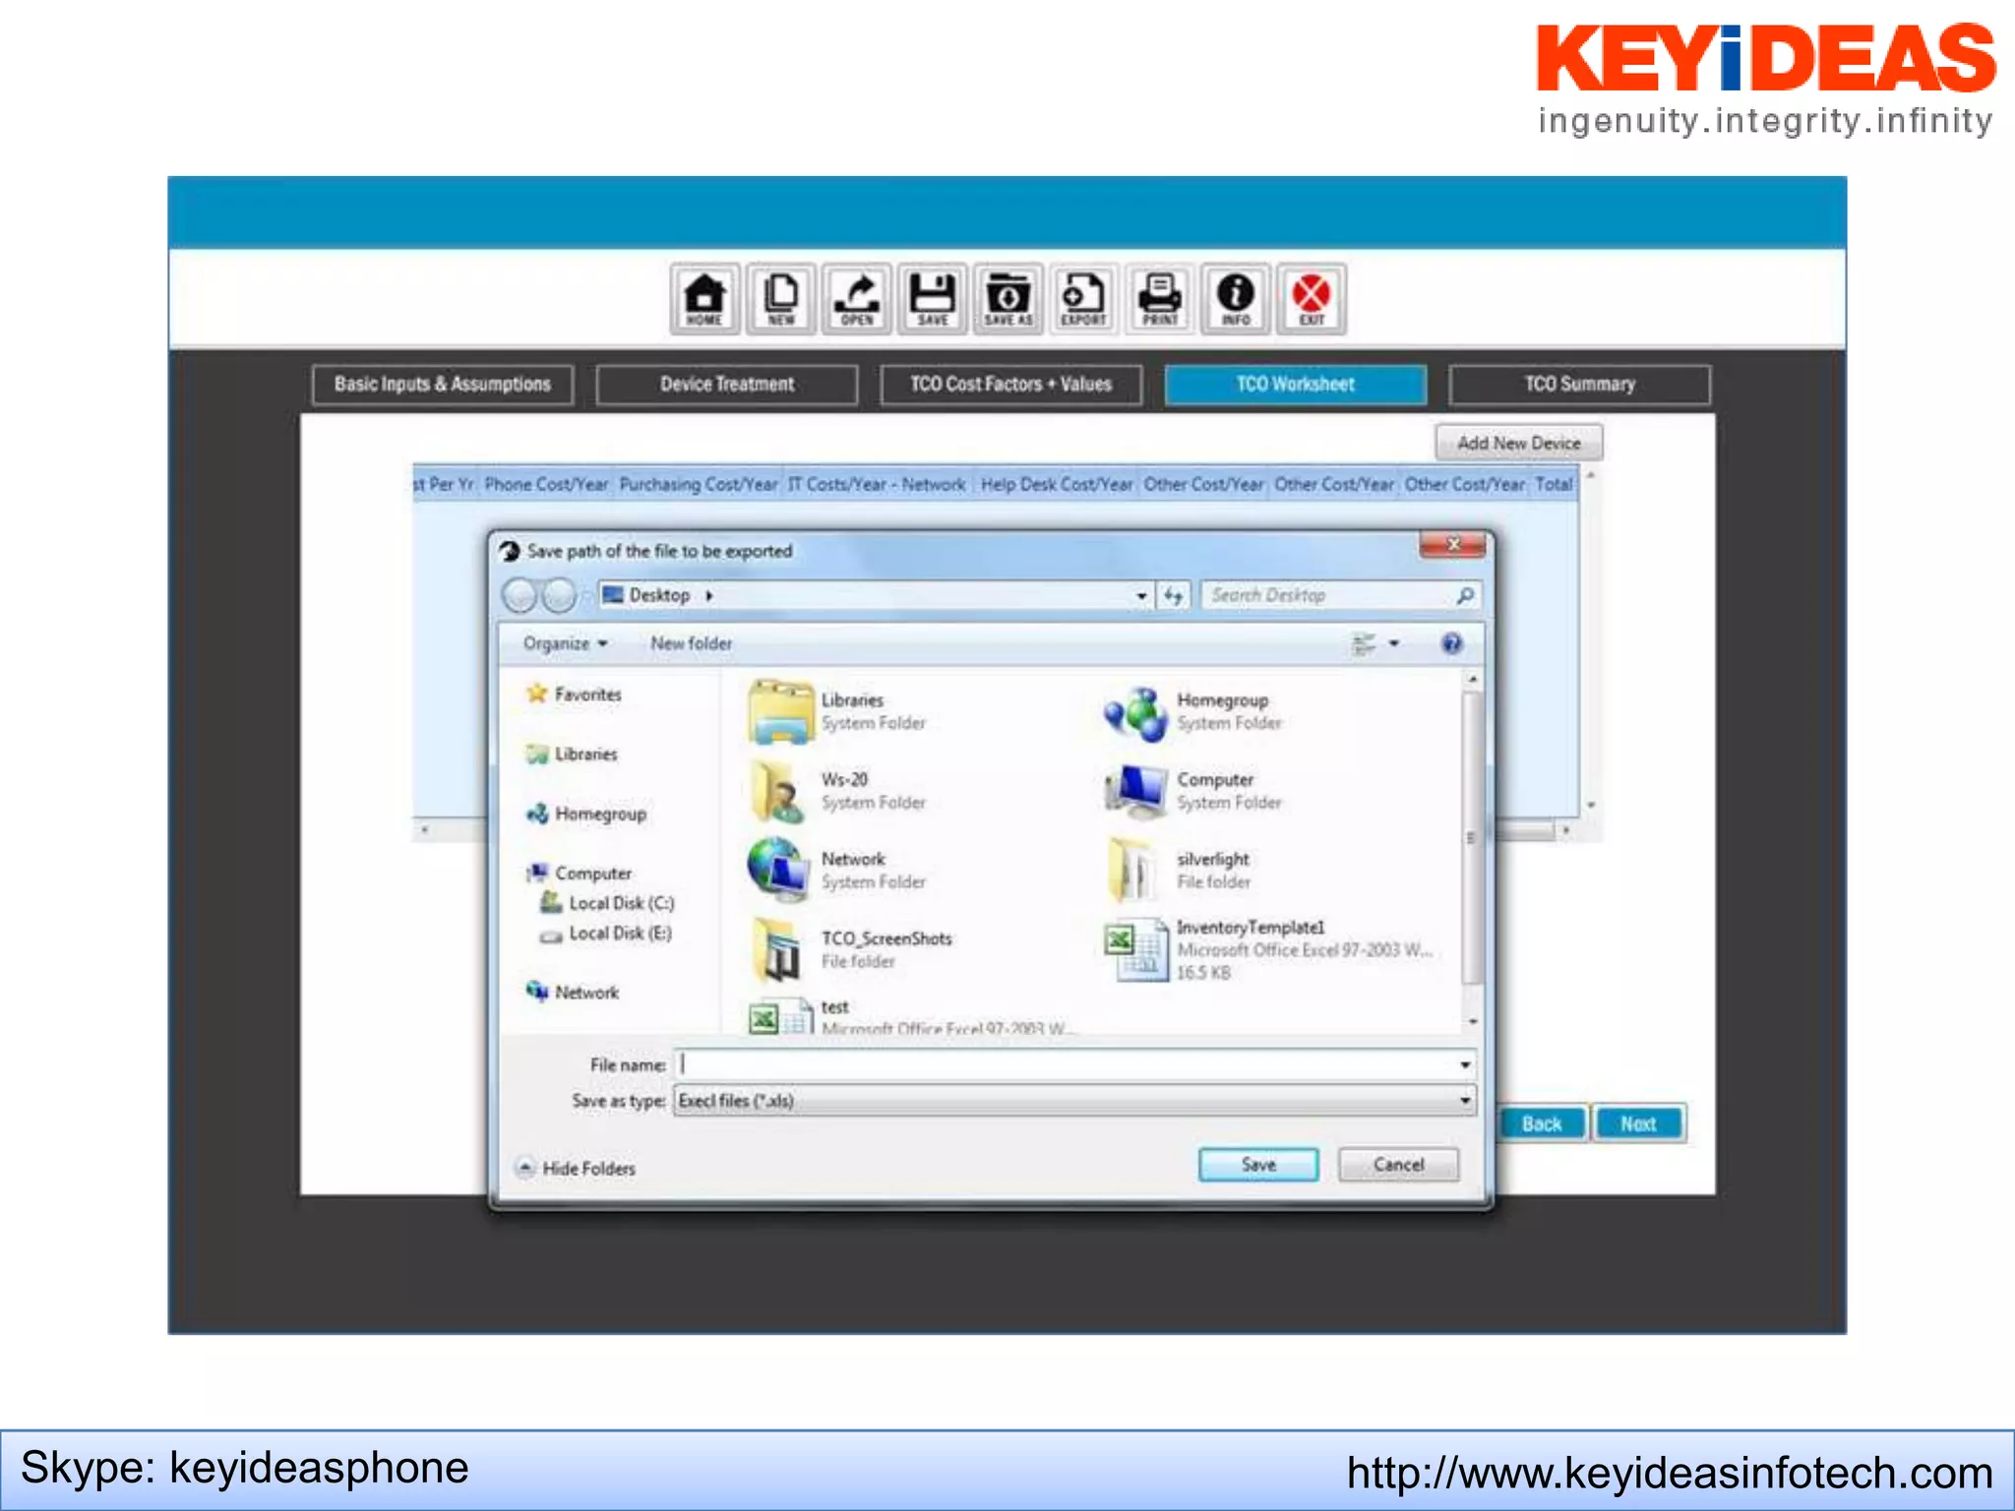Select the silverlight file folder icon
The image size is (2015, 1511).
1133,871
